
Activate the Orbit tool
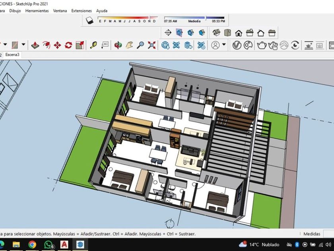[118, 45]
